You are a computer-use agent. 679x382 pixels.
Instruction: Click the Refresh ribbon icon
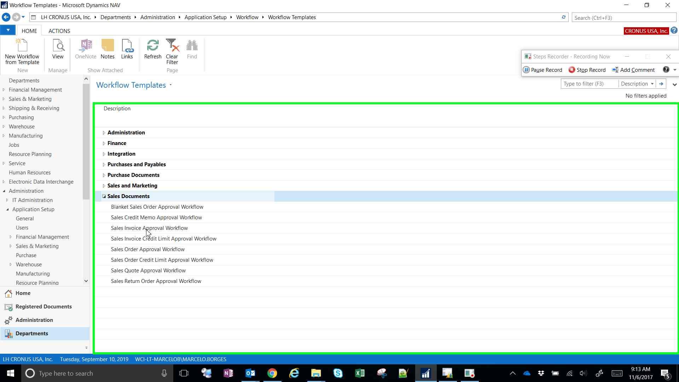pos(153,50)
